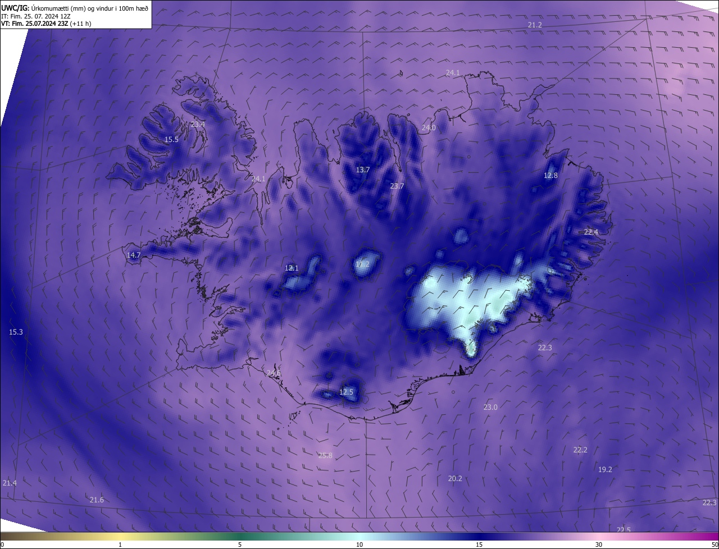The height and width of the screenshot is (549, 719).
Task: Click the 12.5 value label
Action: point(346,392)
